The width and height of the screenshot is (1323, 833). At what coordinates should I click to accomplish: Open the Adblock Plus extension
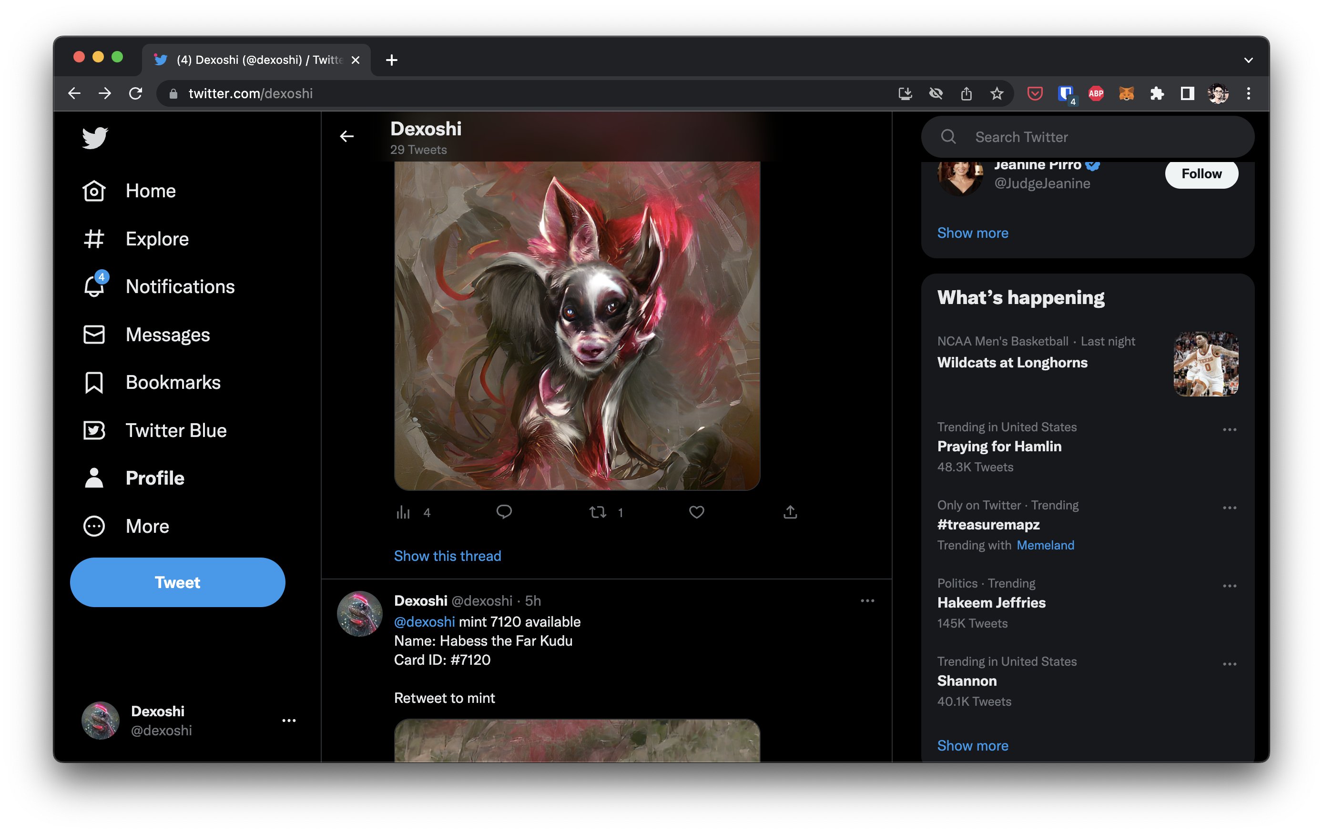[x=1096, y=93]
